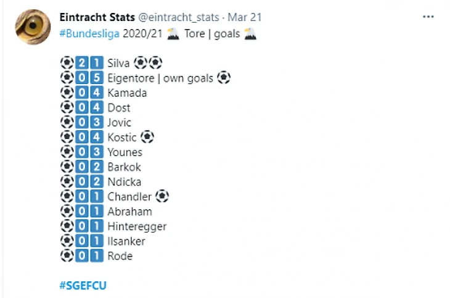Viewport: 450px width, 298px height.
Task: Click the soccer ball emoji before Silva's row
Action: click(x=67, y=63)
